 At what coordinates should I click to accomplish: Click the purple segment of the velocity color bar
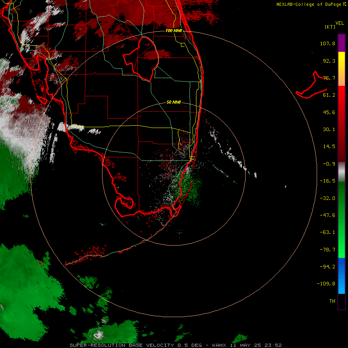(341, 43)
